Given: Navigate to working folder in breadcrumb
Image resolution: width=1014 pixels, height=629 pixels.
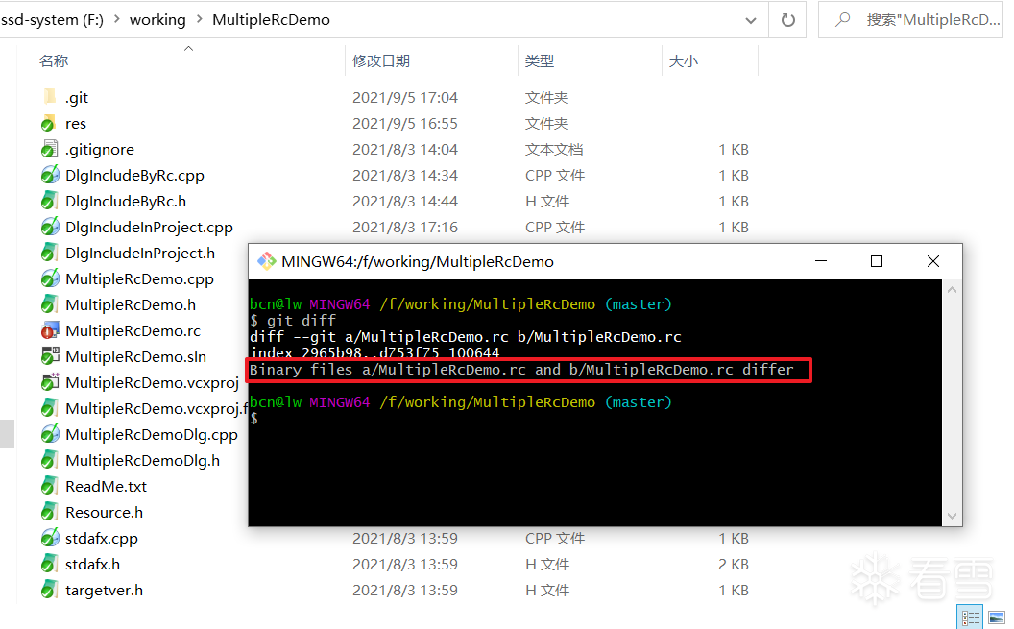Looking at the screenshot, I should click(x=157, y=20).
